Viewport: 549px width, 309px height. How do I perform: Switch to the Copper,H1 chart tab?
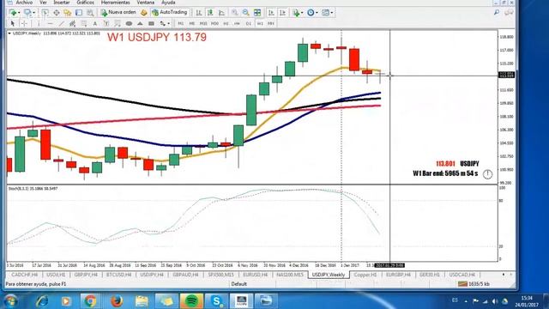tap(365, 275)
